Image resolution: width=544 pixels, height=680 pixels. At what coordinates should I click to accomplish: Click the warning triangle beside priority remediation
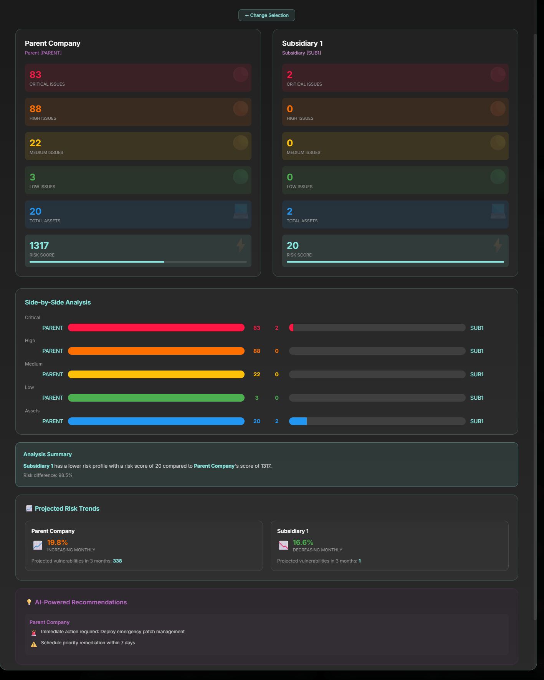(x=34, y=644)
